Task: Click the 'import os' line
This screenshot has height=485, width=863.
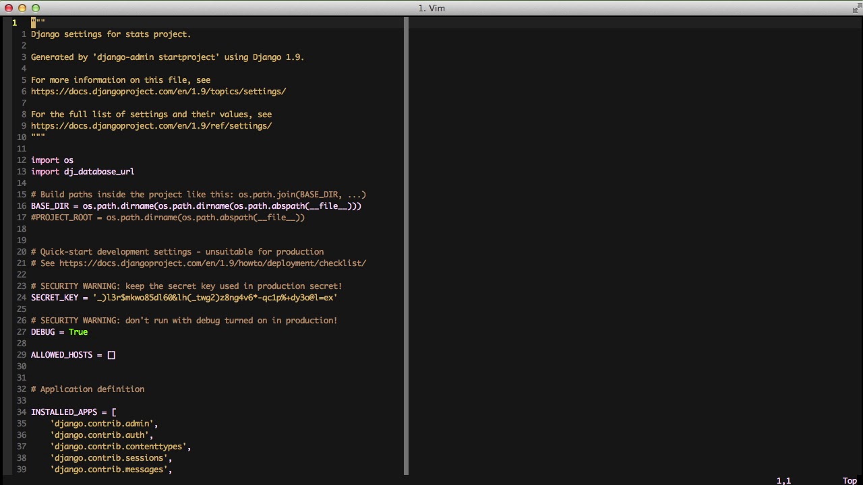Action: point(52,160)
